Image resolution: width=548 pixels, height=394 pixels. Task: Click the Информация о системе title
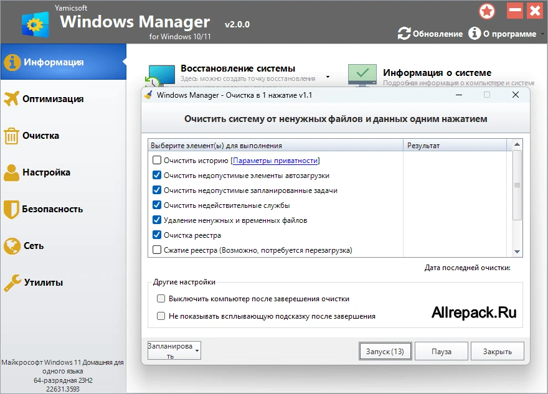[437, 73]
